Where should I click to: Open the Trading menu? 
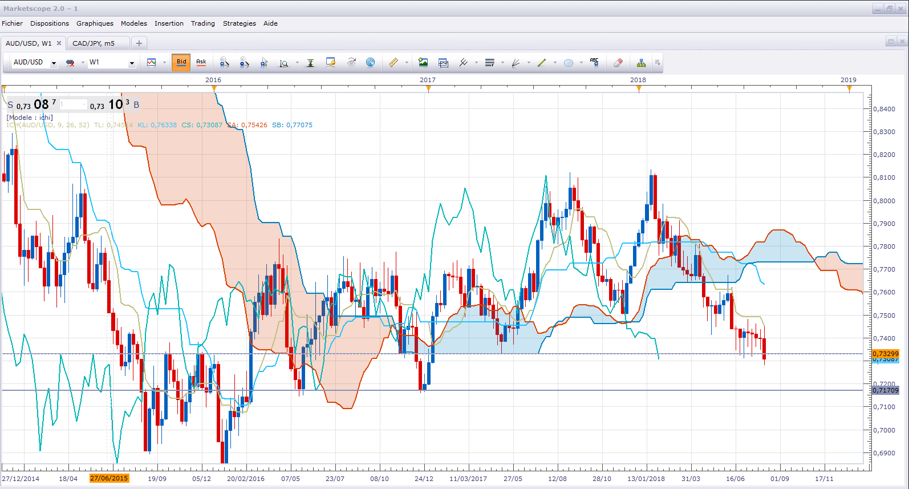203,23
